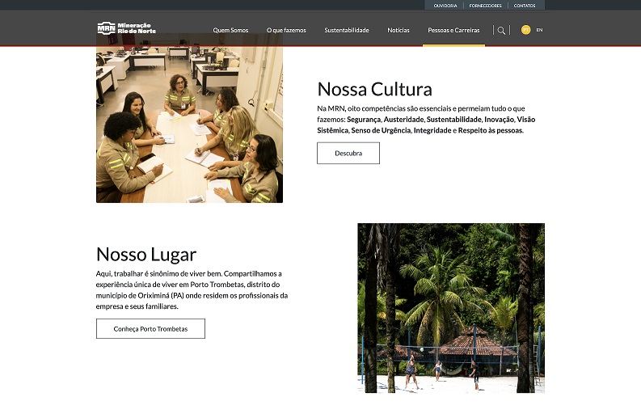Click the Nossa Cultura heading

374,89
